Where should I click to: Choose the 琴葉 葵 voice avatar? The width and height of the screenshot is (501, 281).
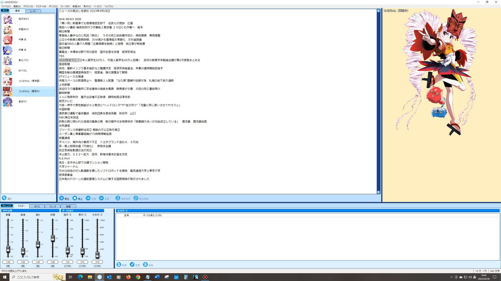coord(8,50)
